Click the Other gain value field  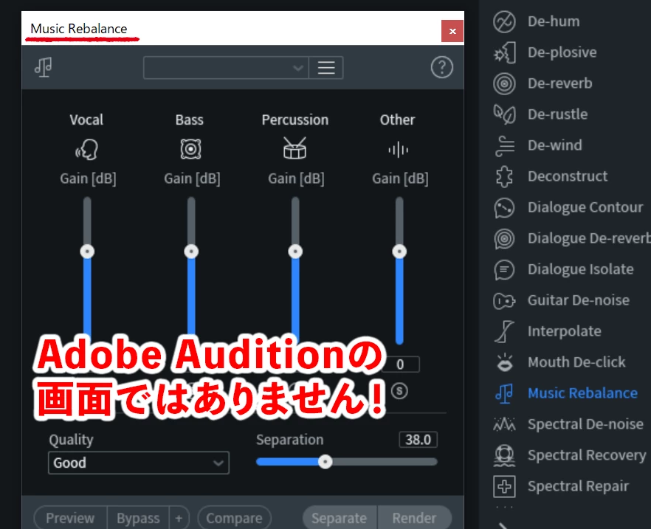tap(400, 364)
